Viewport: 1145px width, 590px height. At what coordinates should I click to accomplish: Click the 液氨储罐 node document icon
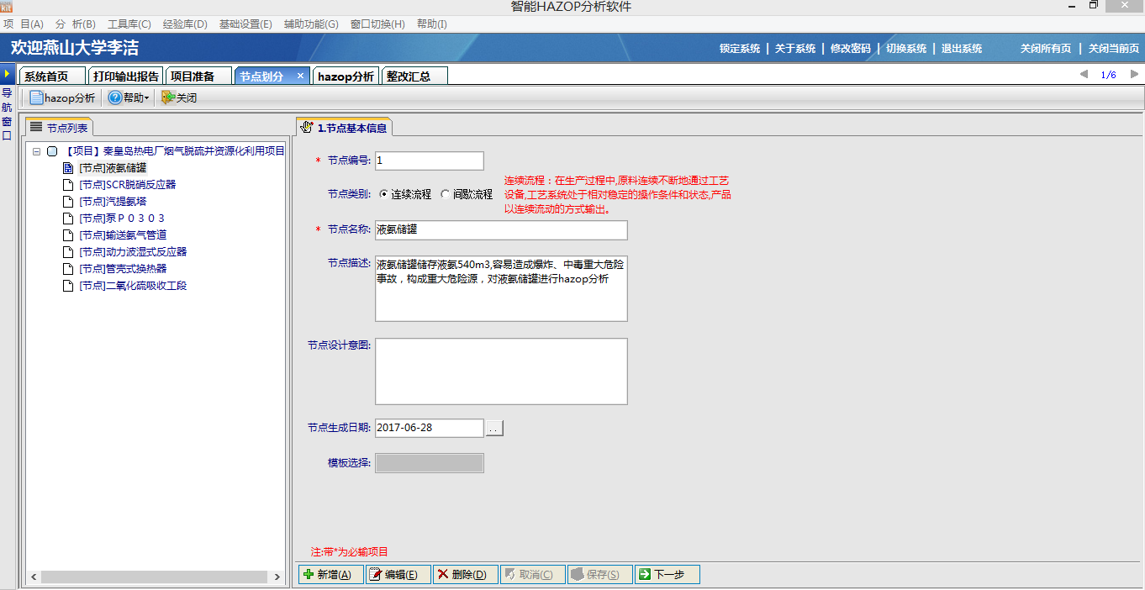tap(69, 168)
